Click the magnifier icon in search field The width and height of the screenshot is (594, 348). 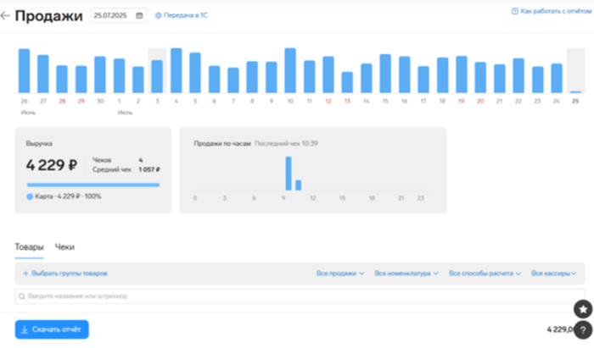22,296
